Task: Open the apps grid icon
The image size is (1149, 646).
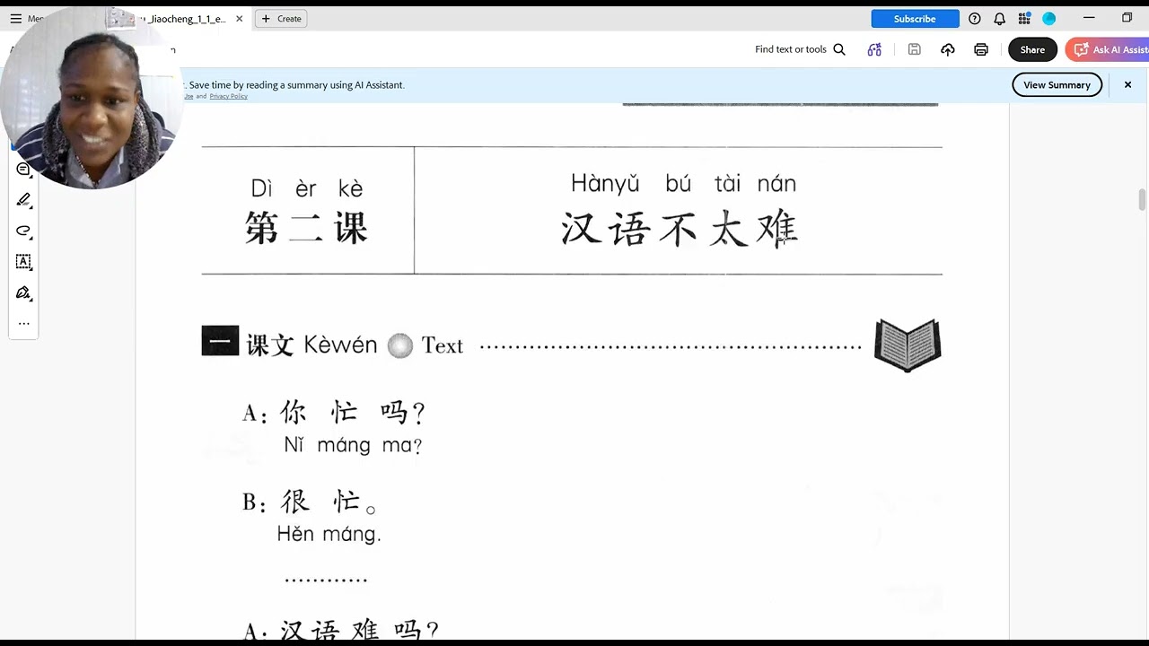Action: 1024,18
